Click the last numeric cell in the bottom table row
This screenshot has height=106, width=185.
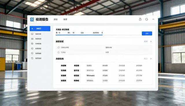pyautogui.click(x=139, y=81)
